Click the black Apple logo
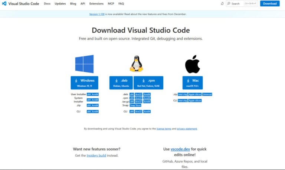The height and width of the screenshot is (170, 285). [x=193, y=64]
